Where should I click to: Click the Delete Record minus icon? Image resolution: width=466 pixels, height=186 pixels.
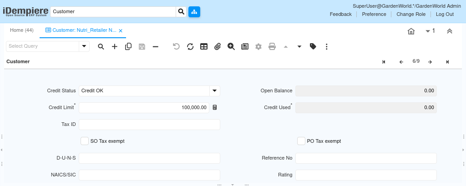tap(156, 47)
